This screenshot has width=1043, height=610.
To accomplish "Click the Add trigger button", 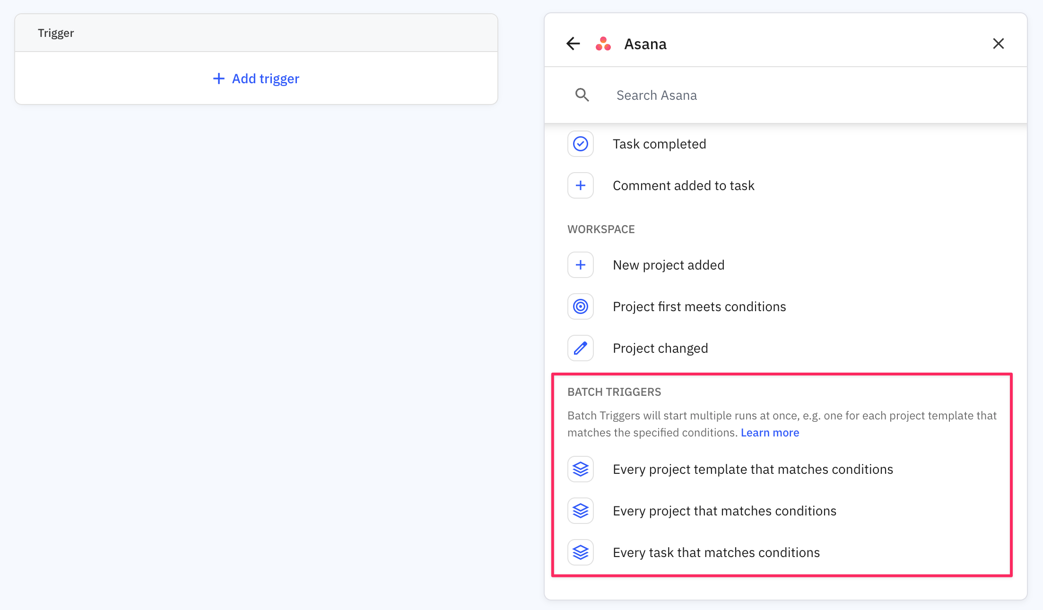I will 255,78.
